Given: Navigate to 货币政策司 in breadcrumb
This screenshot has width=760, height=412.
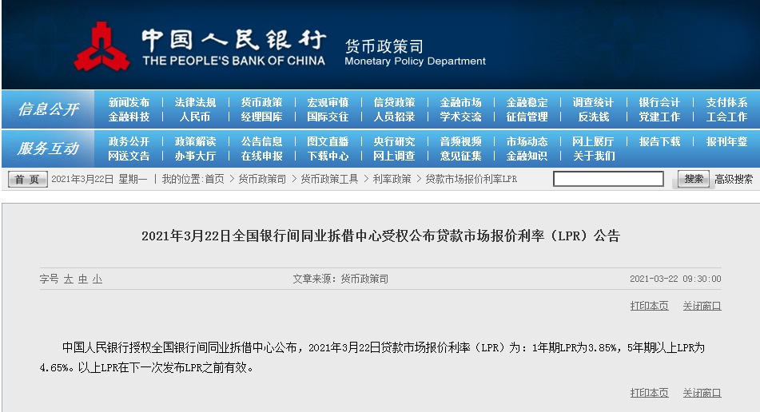Looking at the screenshot, I should point(262,179).
